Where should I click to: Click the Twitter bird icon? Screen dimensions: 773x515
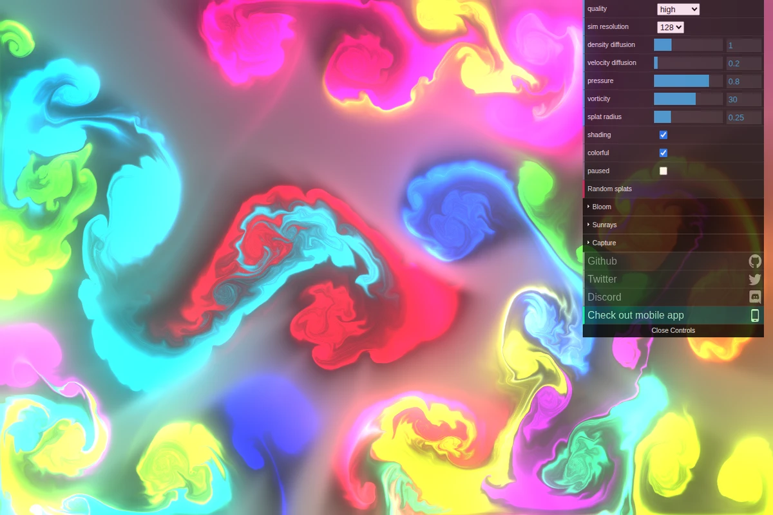755,279
